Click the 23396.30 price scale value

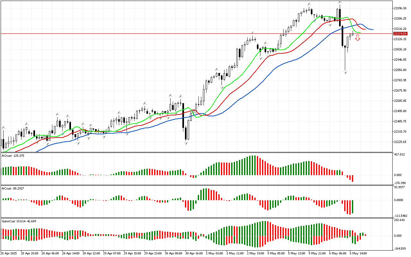tap(400, 8)
